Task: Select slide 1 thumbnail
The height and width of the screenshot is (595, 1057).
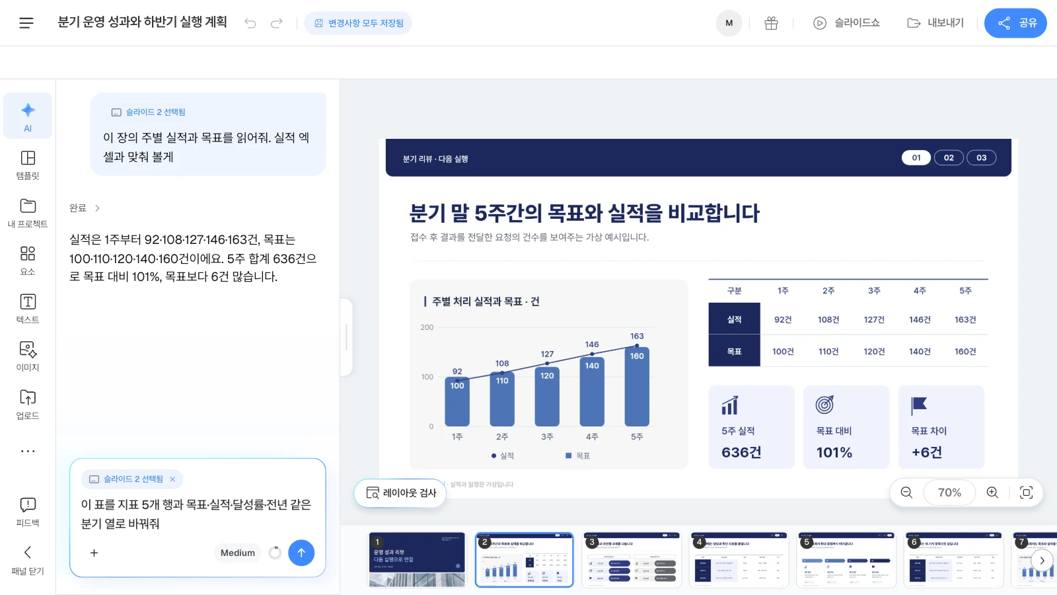Action: coord(417,560)
